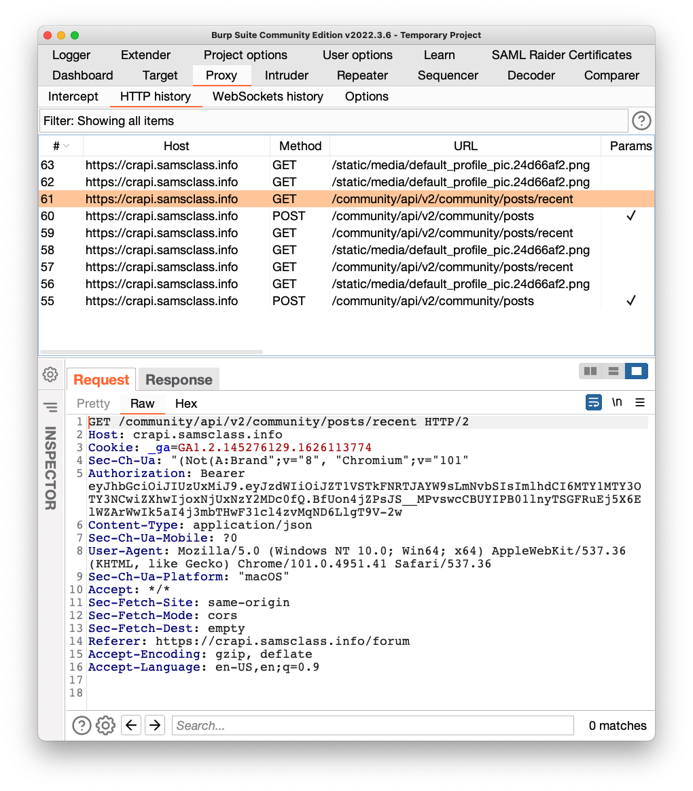Click the Params checkmark in row 60
This screenshot has height=791, width=693.
pos(631,216)
